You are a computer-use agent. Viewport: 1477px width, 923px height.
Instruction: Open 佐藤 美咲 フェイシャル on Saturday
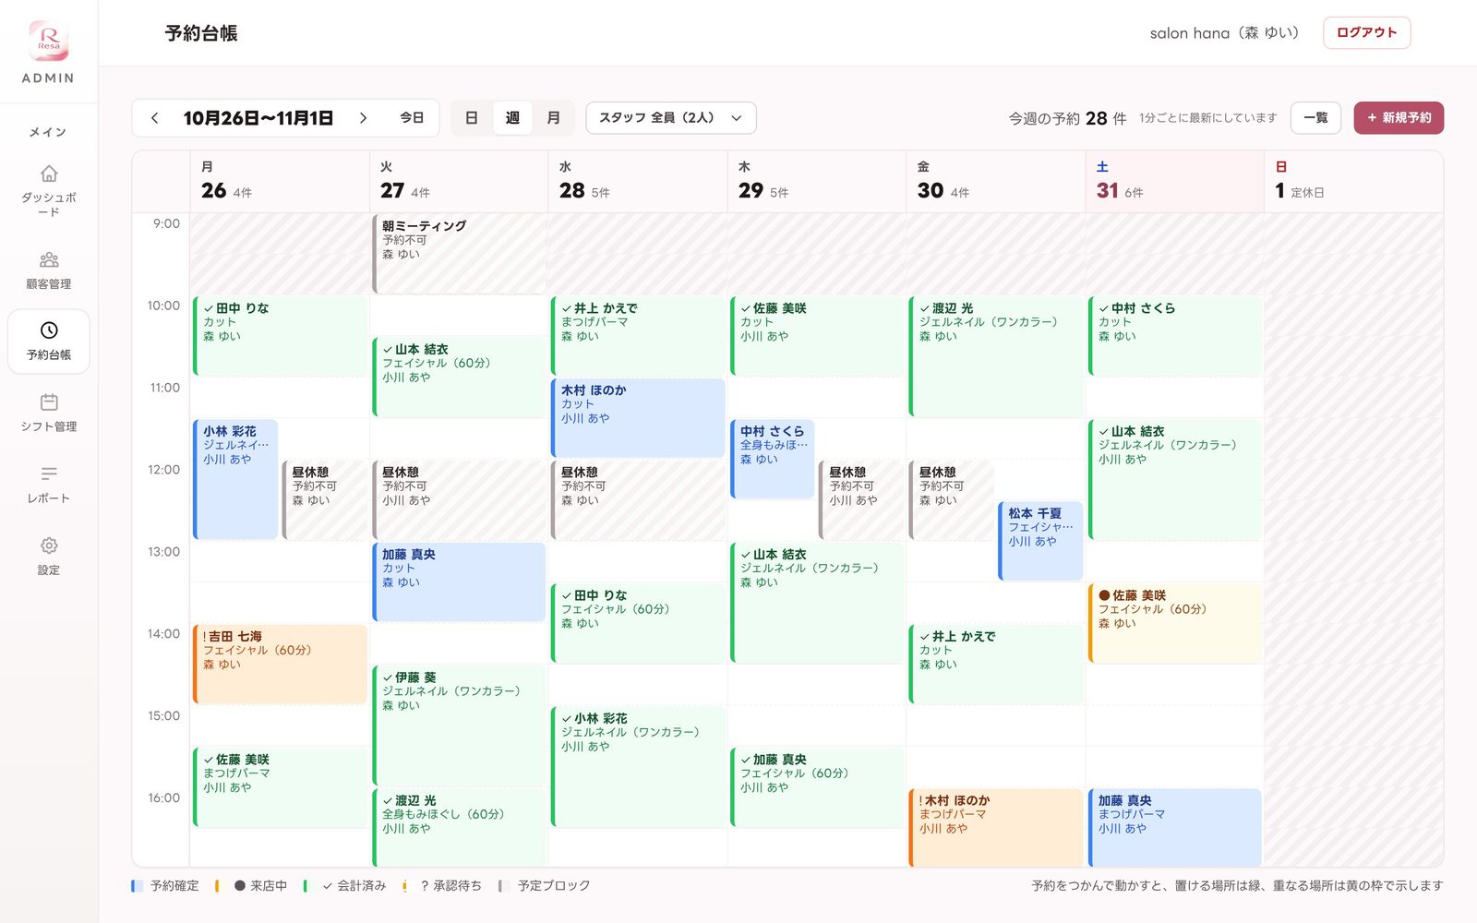click(1175, 623)
